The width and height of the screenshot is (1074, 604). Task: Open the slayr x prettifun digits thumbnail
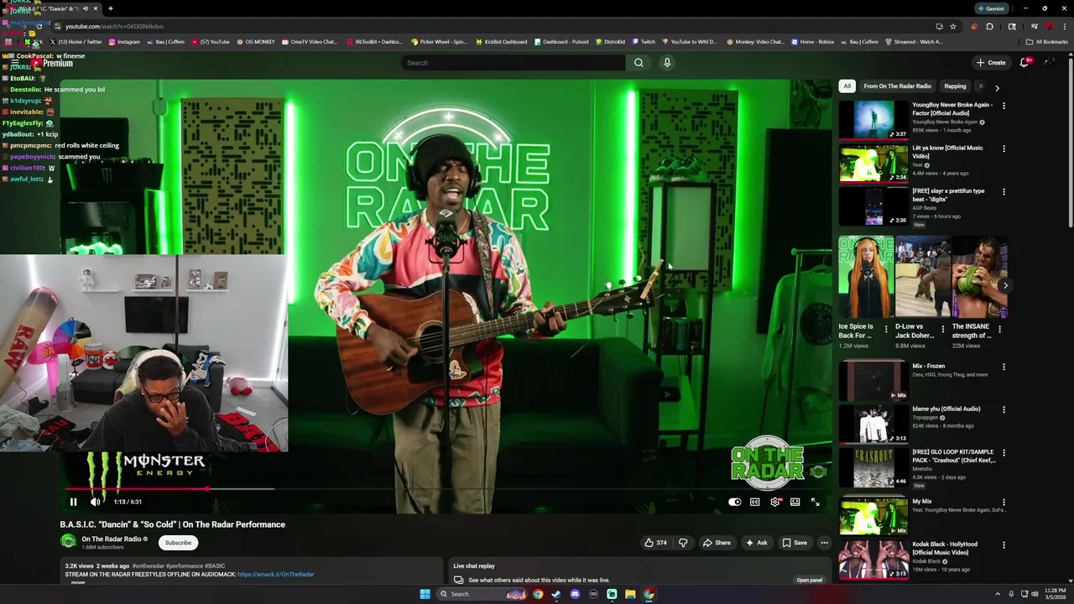[x=873, y=206]
